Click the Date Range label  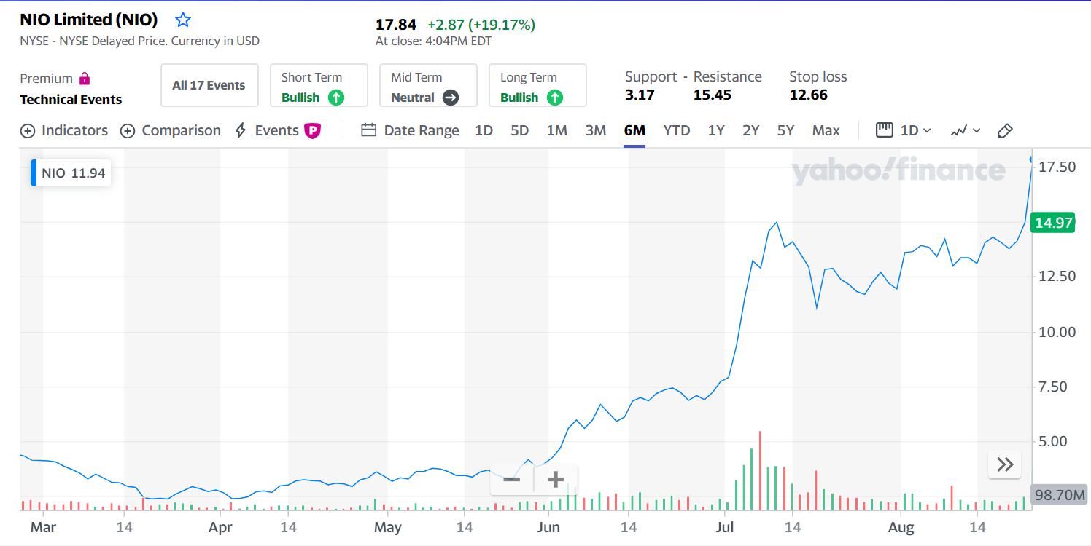point(422,131)
